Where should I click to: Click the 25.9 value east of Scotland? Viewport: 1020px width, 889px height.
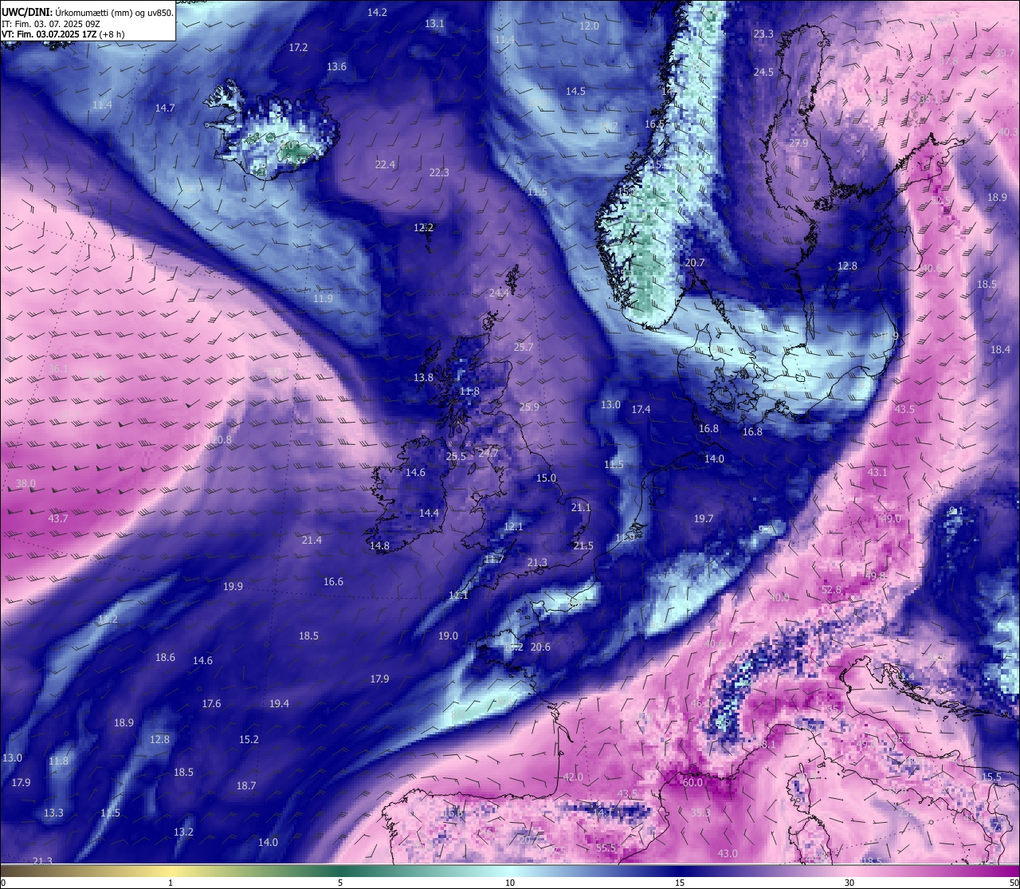(529, 407)
